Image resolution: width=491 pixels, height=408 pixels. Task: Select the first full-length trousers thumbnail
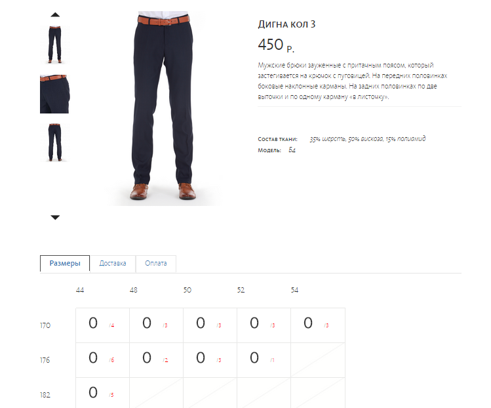[55, 45]
